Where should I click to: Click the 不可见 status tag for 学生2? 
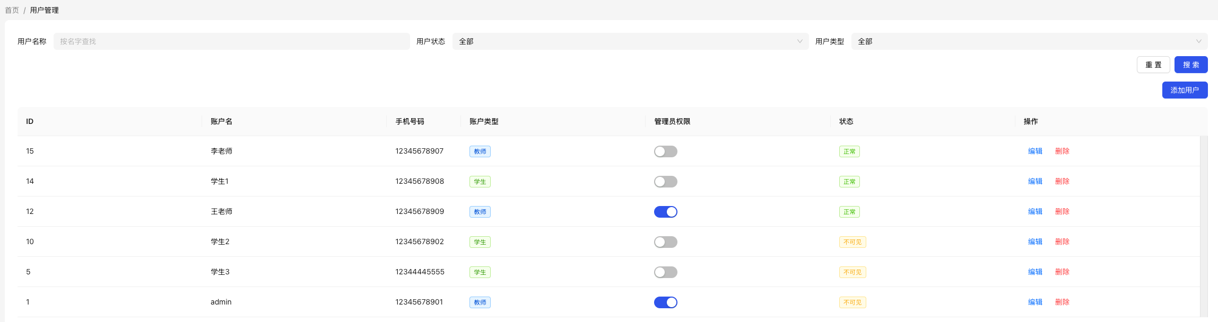pyautogui.click(x=852, y=242)
